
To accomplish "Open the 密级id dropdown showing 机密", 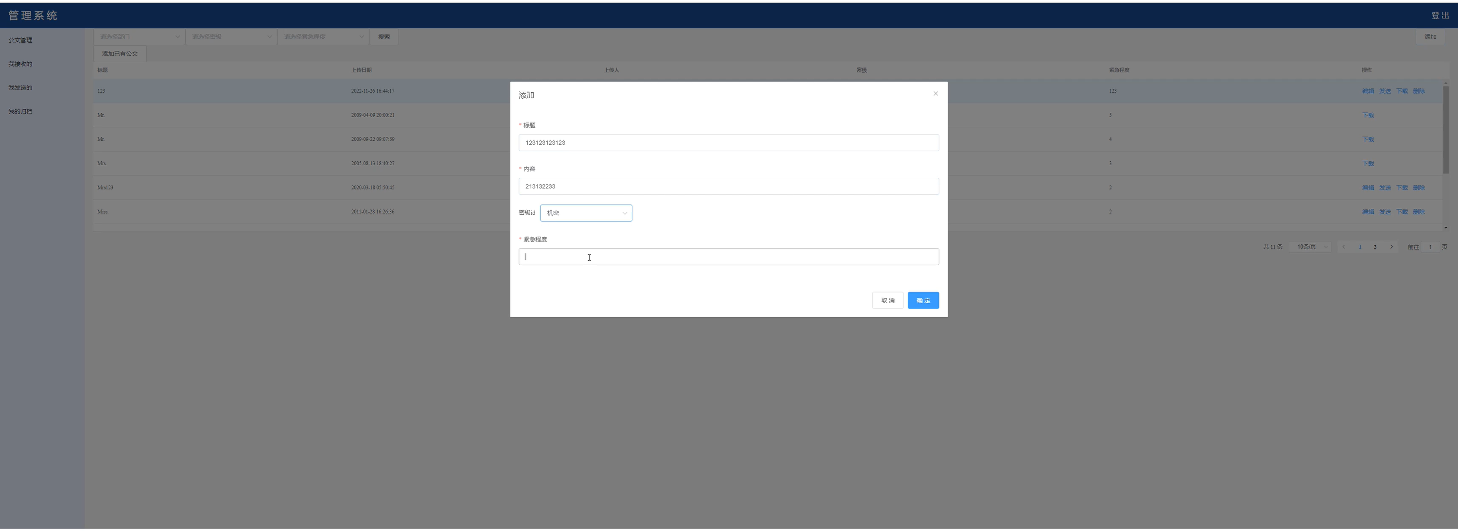I will click(x=586, y=213).
